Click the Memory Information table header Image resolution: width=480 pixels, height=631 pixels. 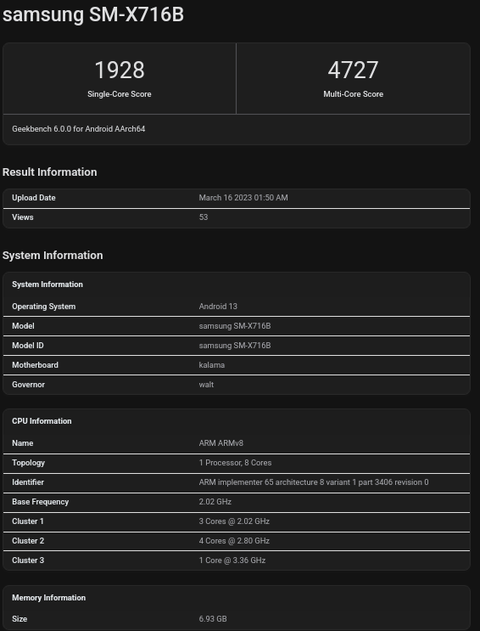pos(48,598)
